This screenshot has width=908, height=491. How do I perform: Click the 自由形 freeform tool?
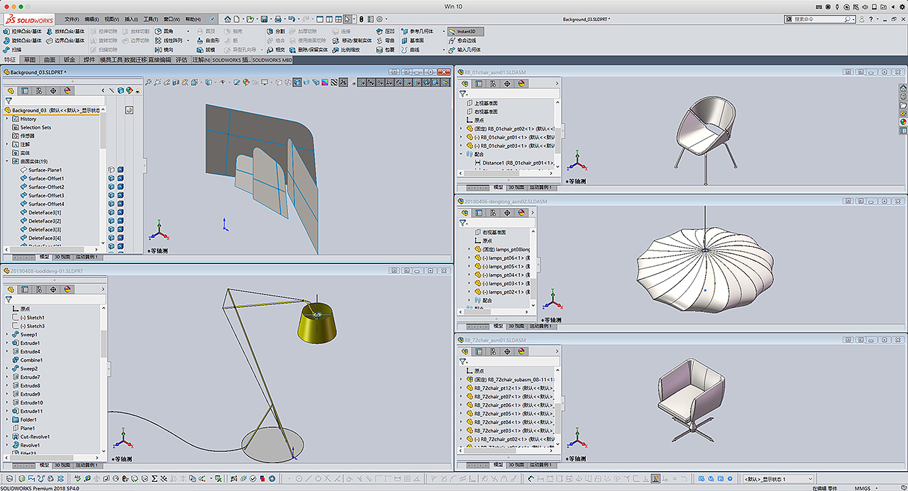click(207, 40)
